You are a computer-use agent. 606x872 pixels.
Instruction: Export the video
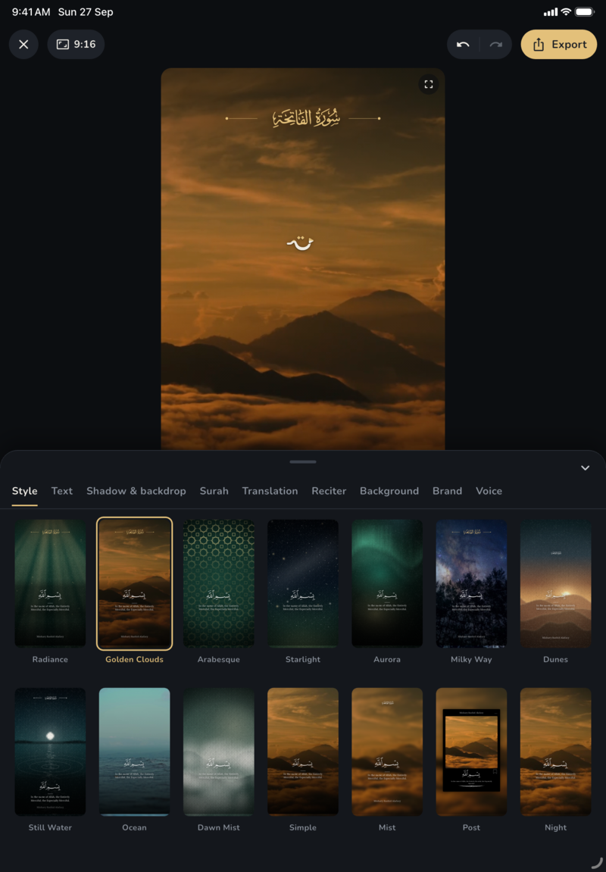pos(559,45)
